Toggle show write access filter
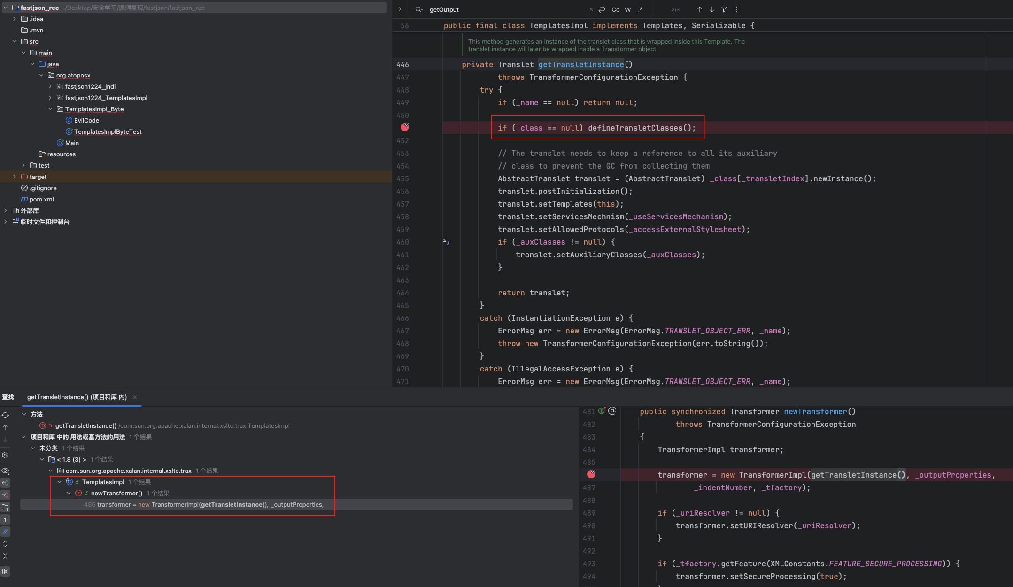Image resolution: width=1013 pixels, height=587 pixels. [x=5, y=495]
